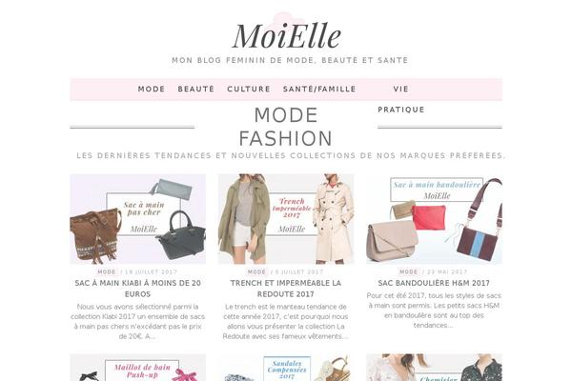
Task: Click MODE tag above H&M article
Action: click(409, 272)
